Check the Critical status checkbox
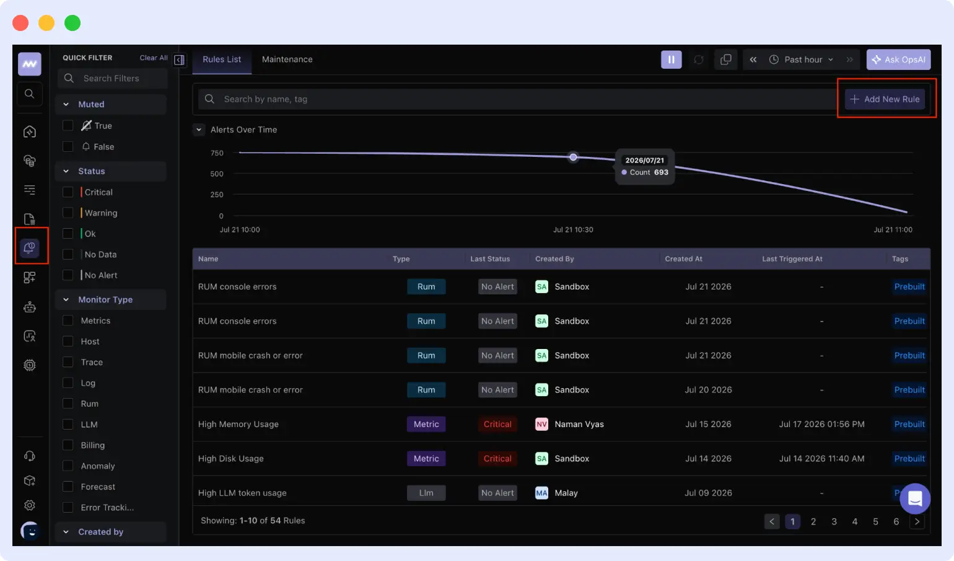This screenshot has width=954, height=561. tap(68, 192)
